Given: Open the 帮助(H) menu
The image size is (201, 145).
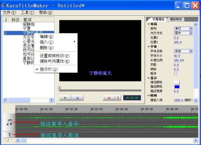Looking at the screenshot, I should [x=46, y=13].
